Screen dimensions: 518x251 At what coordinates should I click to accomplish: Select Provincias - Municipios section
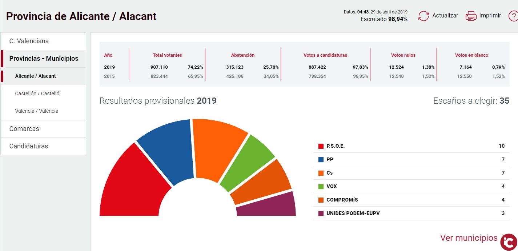coord(44,59)
